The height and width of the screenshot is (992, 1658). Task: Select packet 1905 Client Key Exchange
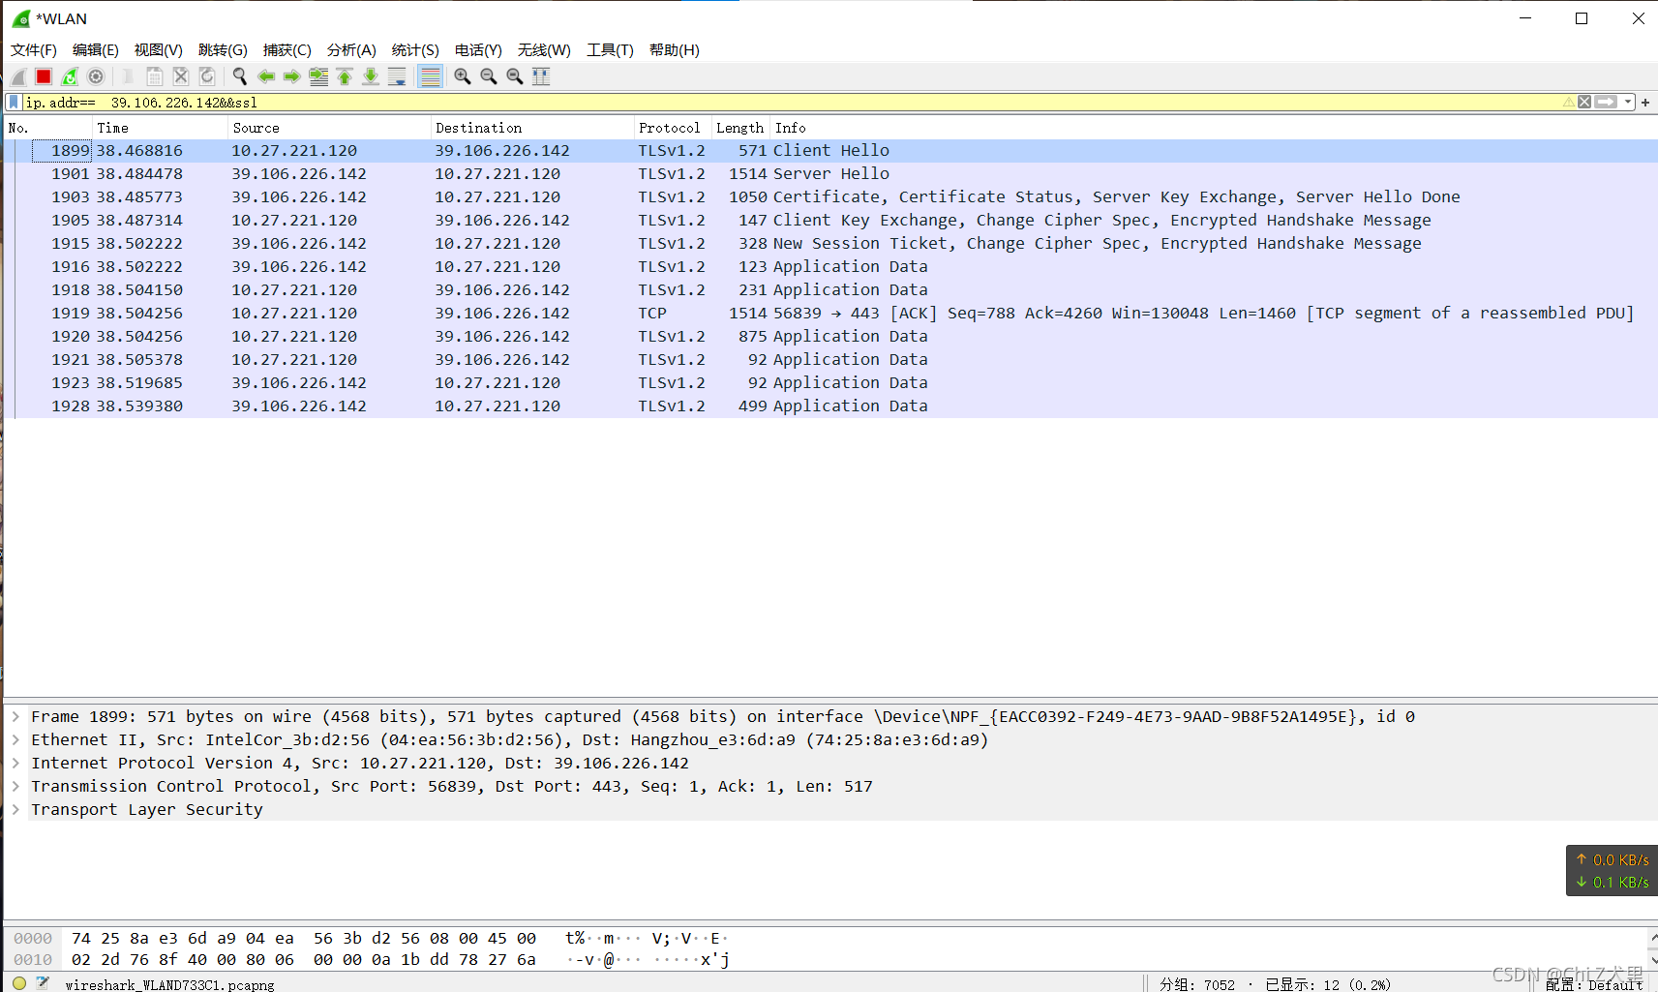(x=830, y=221)
